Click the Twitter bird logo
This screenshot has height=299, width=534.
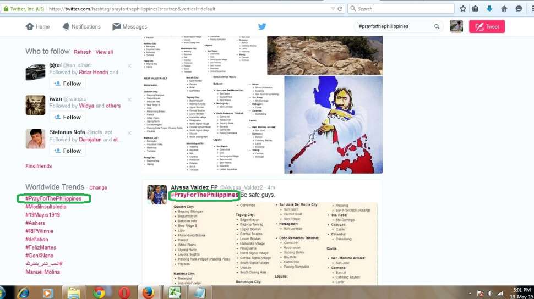262,26
